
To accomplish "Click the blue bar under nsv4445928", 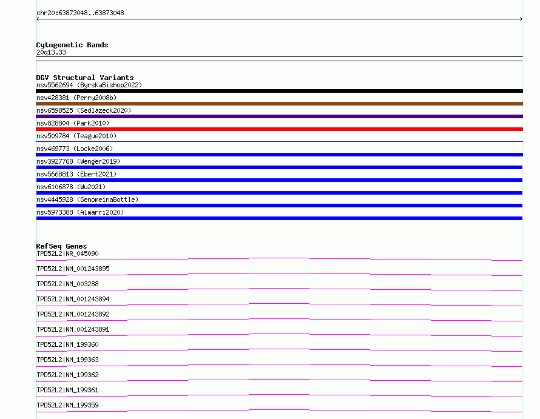I will pos(279,206).
